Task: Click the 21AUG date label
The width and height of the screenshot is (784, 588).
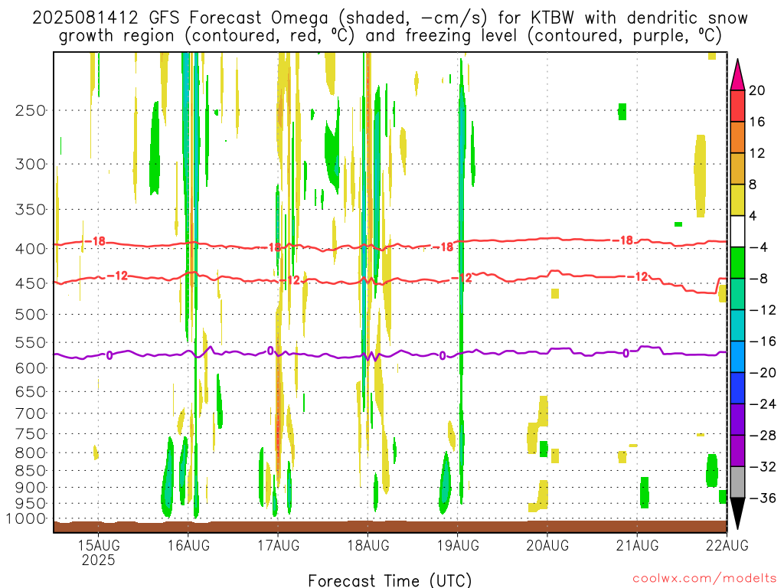Action: coord(638,545)
